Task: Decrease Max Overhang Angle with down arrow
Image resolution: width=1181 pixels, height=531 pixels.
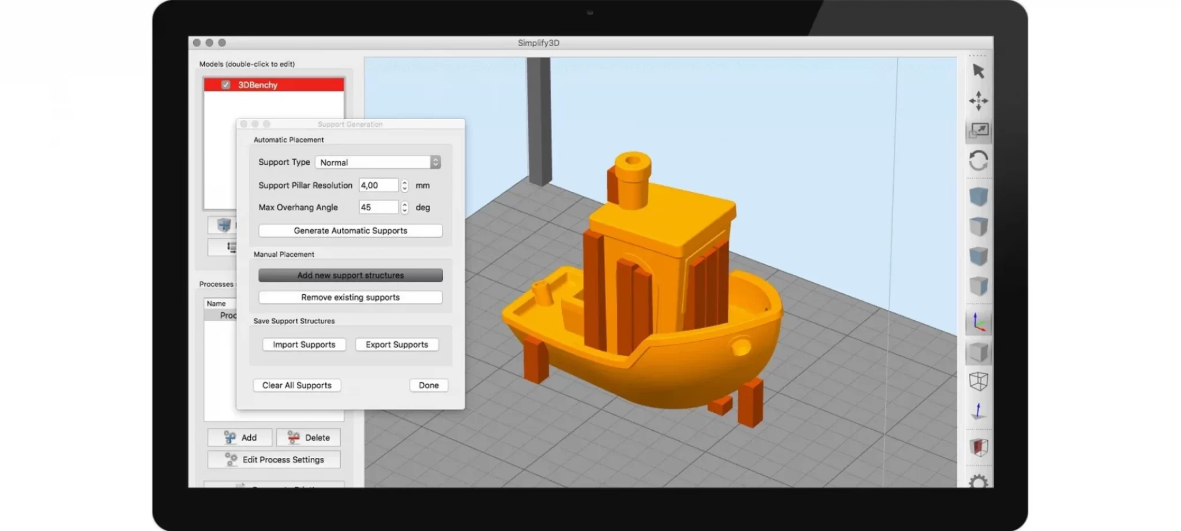Action: (405, 211)
